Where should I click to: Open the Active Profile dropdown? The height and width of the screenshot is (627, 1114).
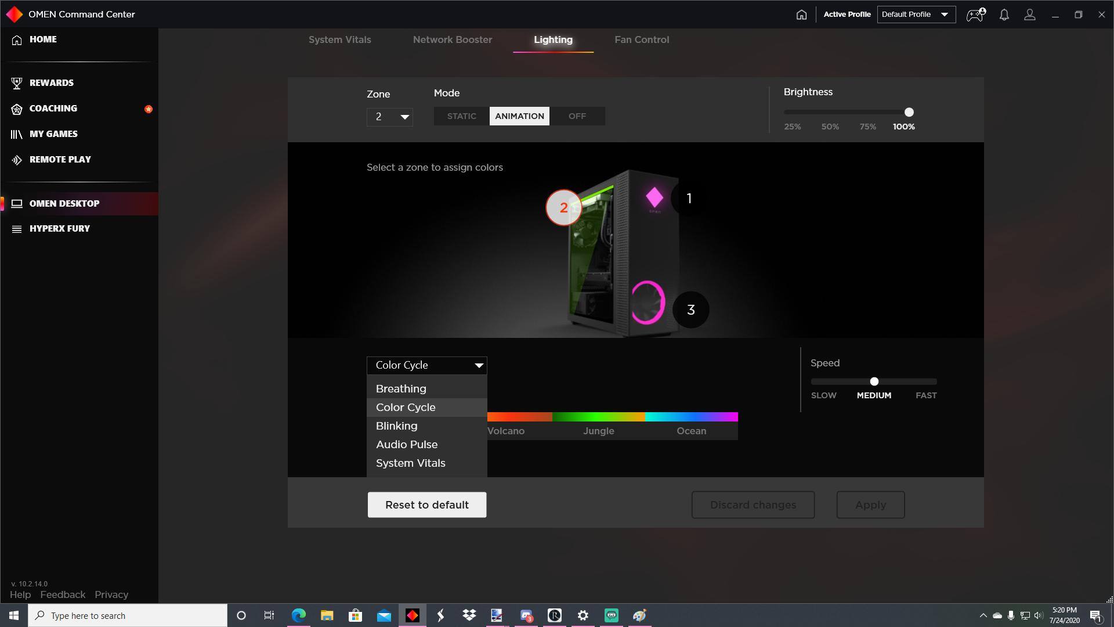(916, 15)
